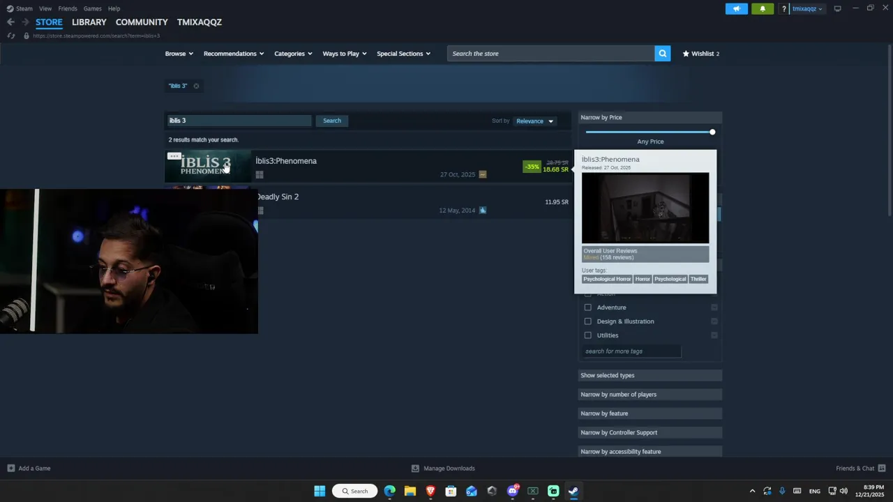893x502 pixels.
Task: Click the Search button beside iblis 3
Action: tap(332, 121)
